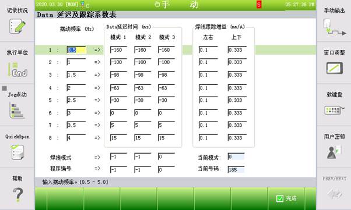
Task: Open the 手动输出 manual output icon
Action: 334,27
